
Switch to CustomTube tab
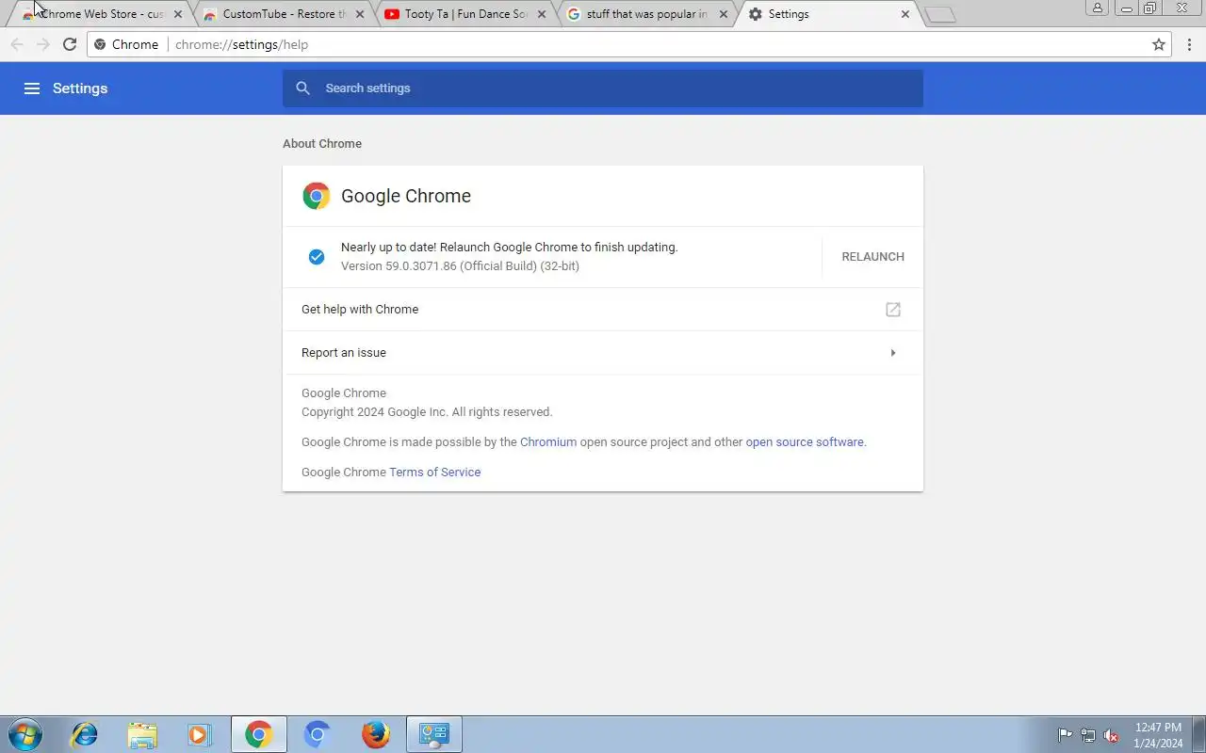point(284,14)
